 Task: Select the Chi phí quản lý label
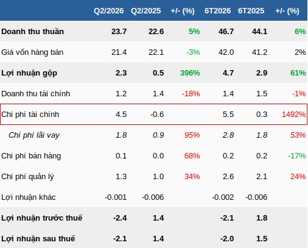[x=27, y=177]
